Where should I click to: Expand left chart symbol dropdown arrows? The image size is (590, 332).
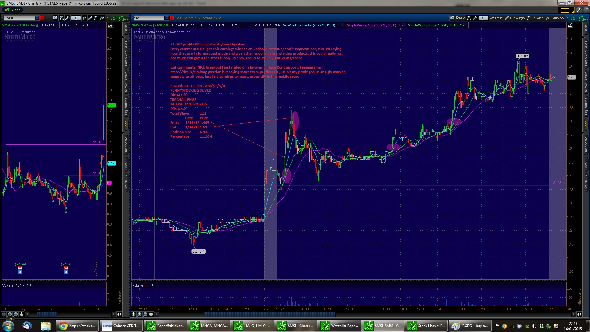point(37,18)
